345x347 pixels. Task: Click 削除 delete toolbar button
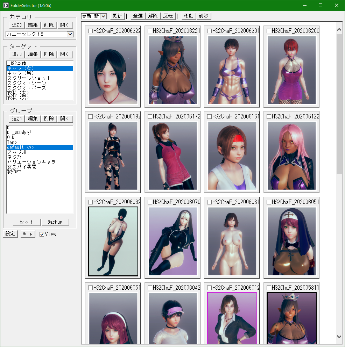204,16
